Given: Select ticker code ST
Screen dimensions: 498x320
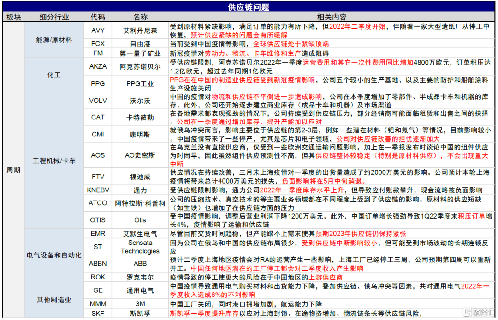Looking at the screenshot, I should (98, 247).
